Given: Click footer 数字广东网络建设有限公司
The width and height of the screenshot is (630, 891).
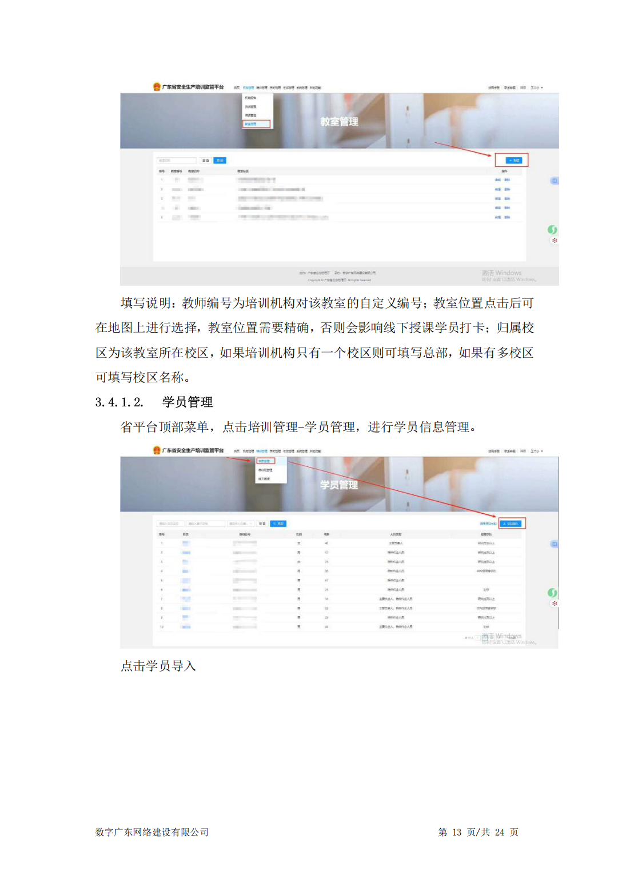Looking at the screenshot, I should (152, 832).
